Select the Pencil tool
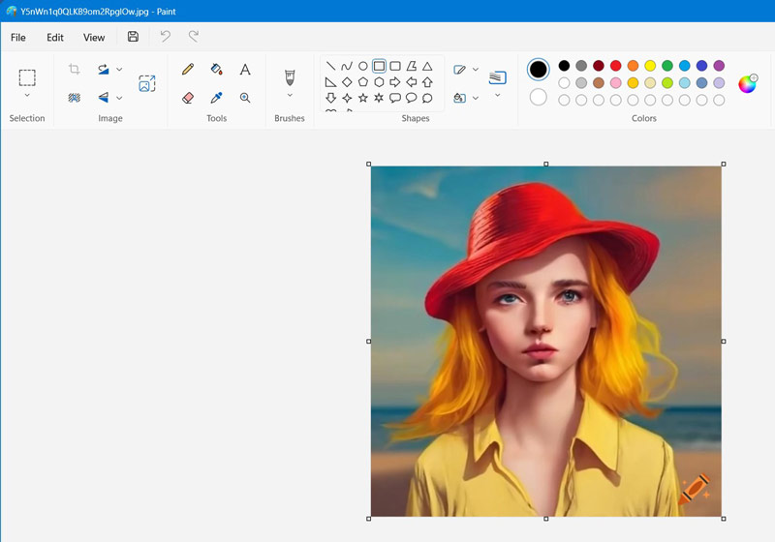The image size is (775, 542). coord(188,69)
